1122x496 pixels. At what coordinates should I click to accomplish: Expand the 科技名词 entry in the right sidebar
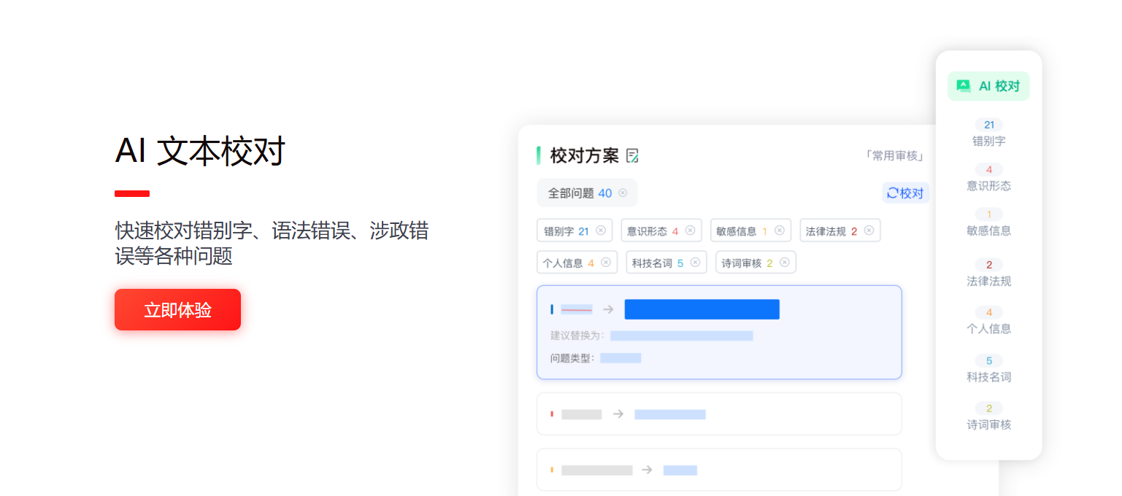988,368
